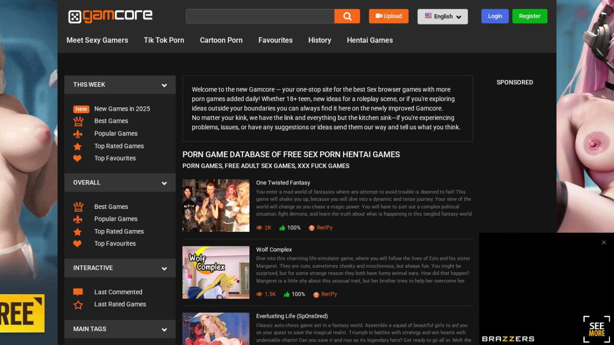Switch to the Hentai Games menu item

click(369, 40)
